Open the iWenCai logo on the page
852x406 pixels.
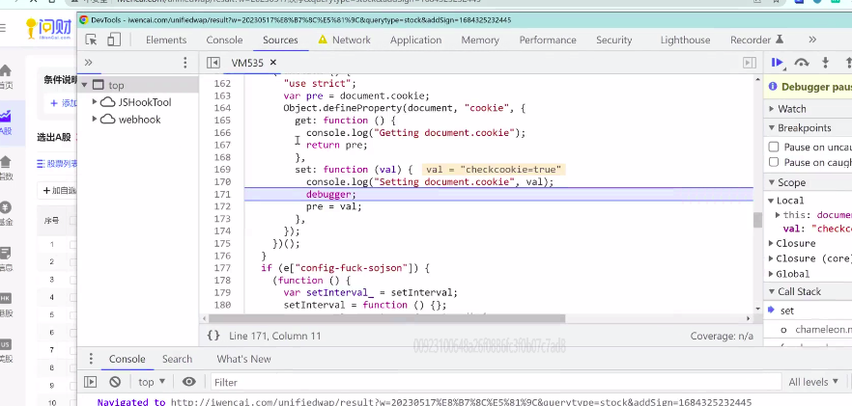[48, 28]
